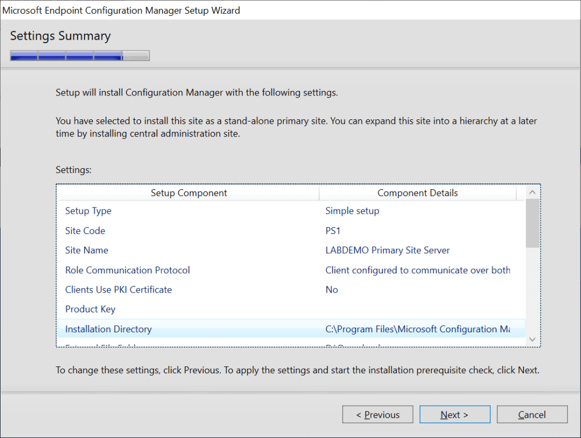Screen dimensions: 581x438
Task: Click the wizard progress bar
Action: pos(80,56)
